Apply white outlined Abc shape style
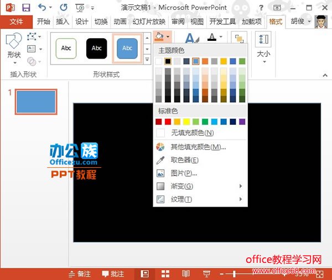This screenshot has height=280, width=332. (x=66, y=49)
